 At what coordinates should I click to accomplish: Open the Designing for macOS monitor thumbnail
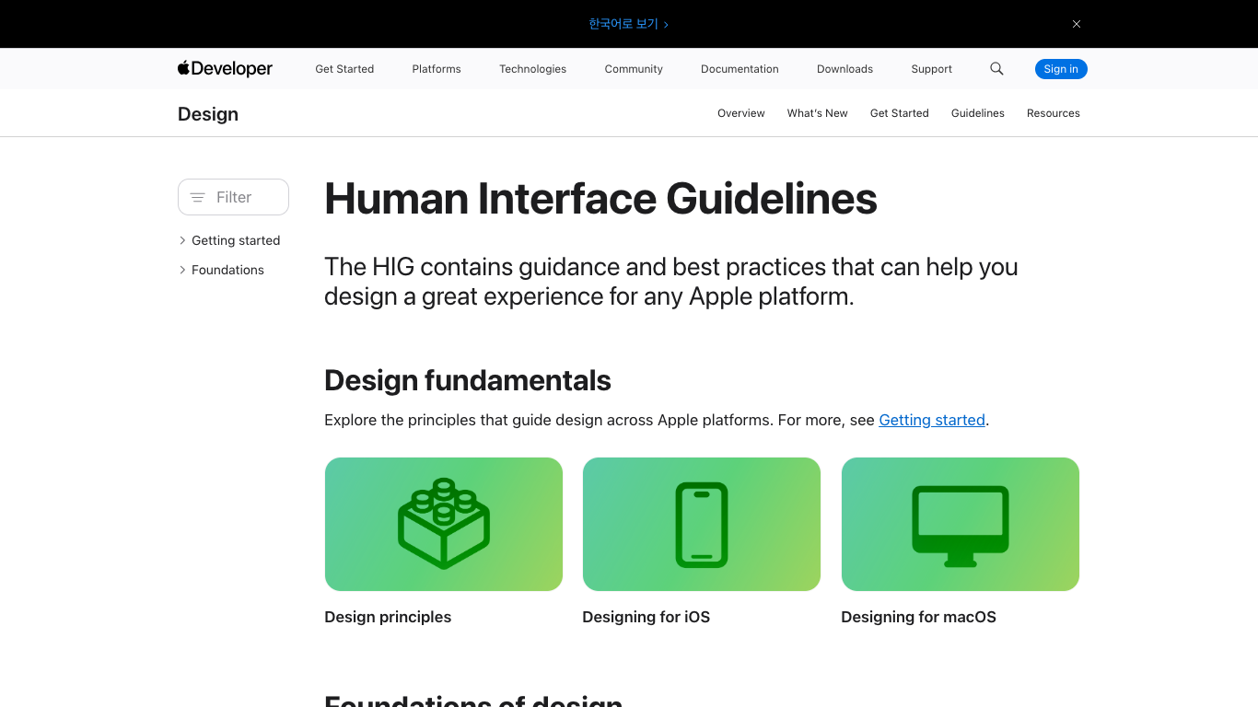point(961,524)
